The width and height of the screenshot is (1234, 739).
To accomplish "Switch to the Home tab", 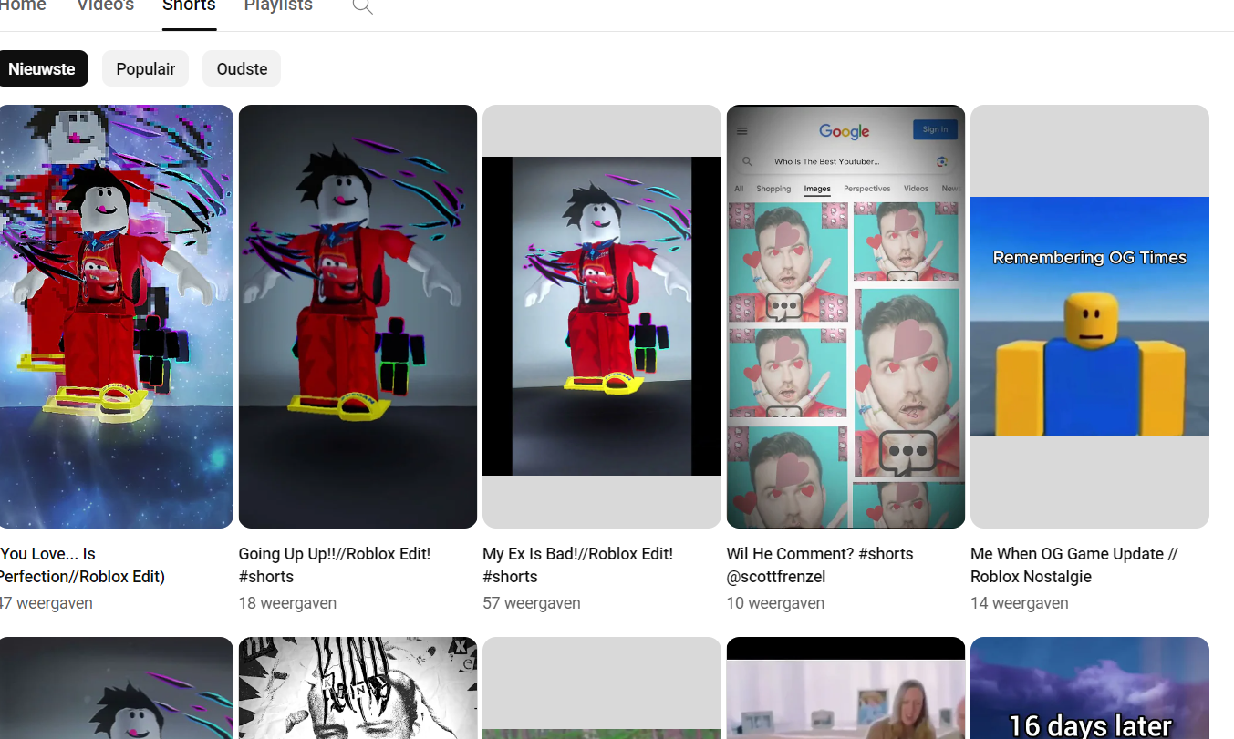I will (23, 6).
